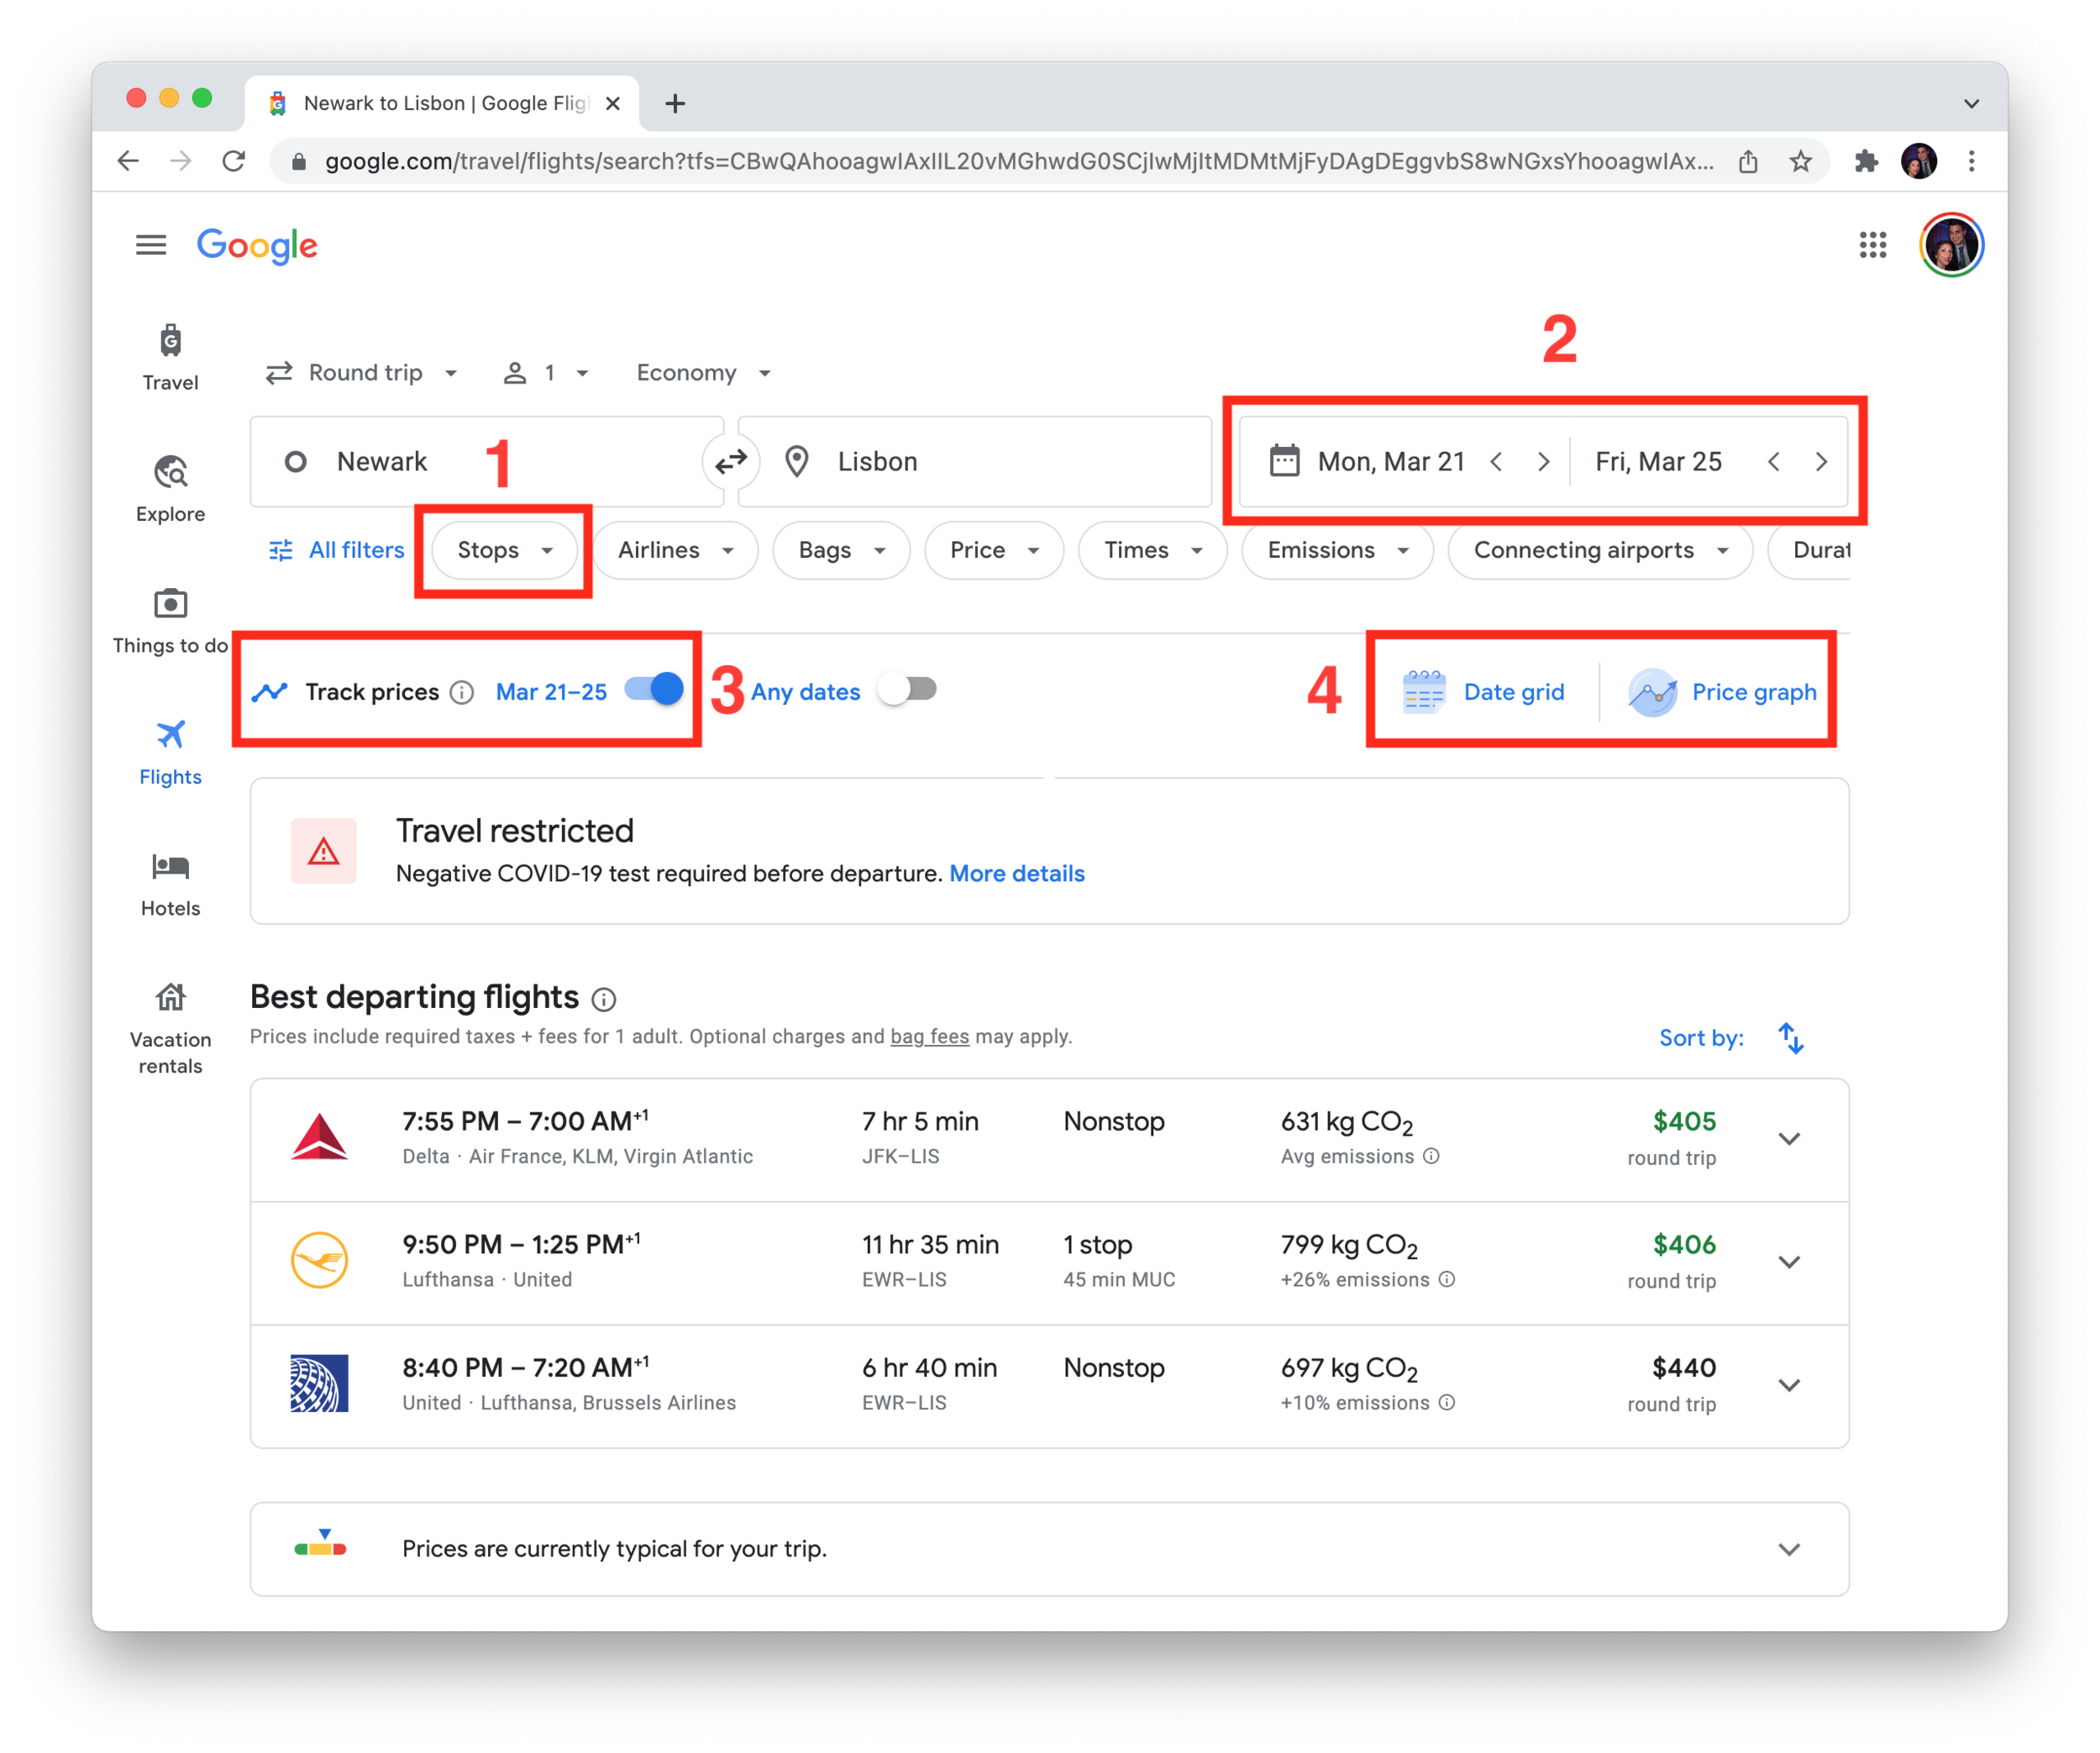Open the Stops filter dropdown
Image resolution: width=2100 pixels, height=1753 pixels.
pos(504,550)
